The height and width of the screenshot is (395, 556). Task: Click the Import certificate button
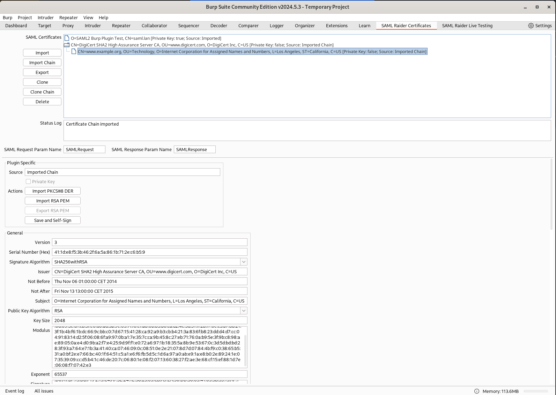click(x=42, y=53)
